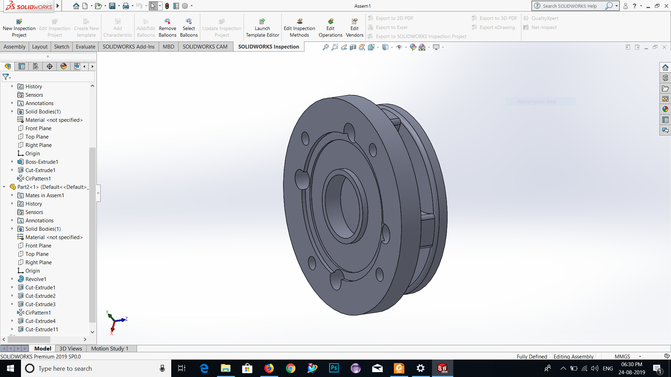671x377 pixels.
Task: Switch to the Evaluate tab
Action: [x=85, y=46]
